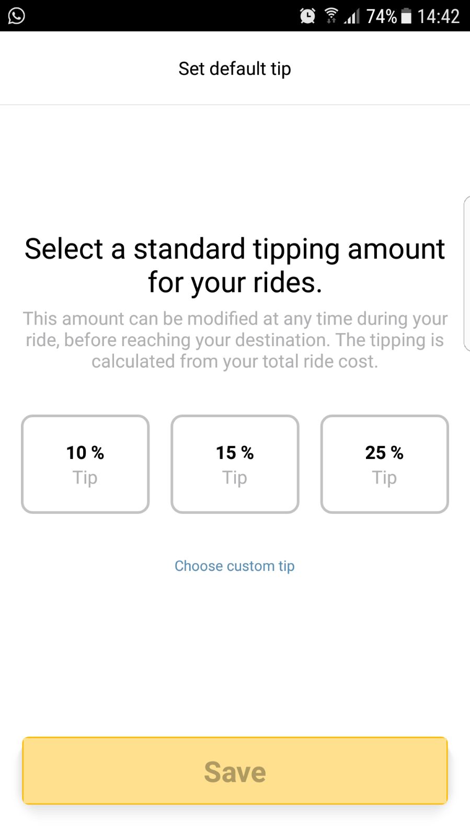The image size is (470, 836).
Task: Tap the gray tipping description paragraph
Action: 235,340
